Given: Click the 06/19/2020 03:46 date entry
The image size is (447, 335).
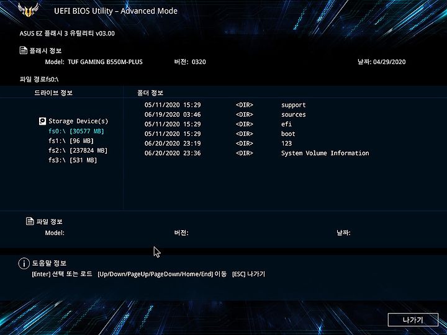Looking at the screenshot, I should [x=173, y=115].
